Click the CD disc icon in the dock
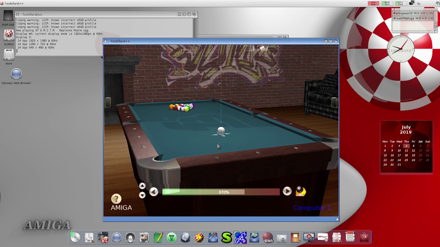 pos(75,237)
